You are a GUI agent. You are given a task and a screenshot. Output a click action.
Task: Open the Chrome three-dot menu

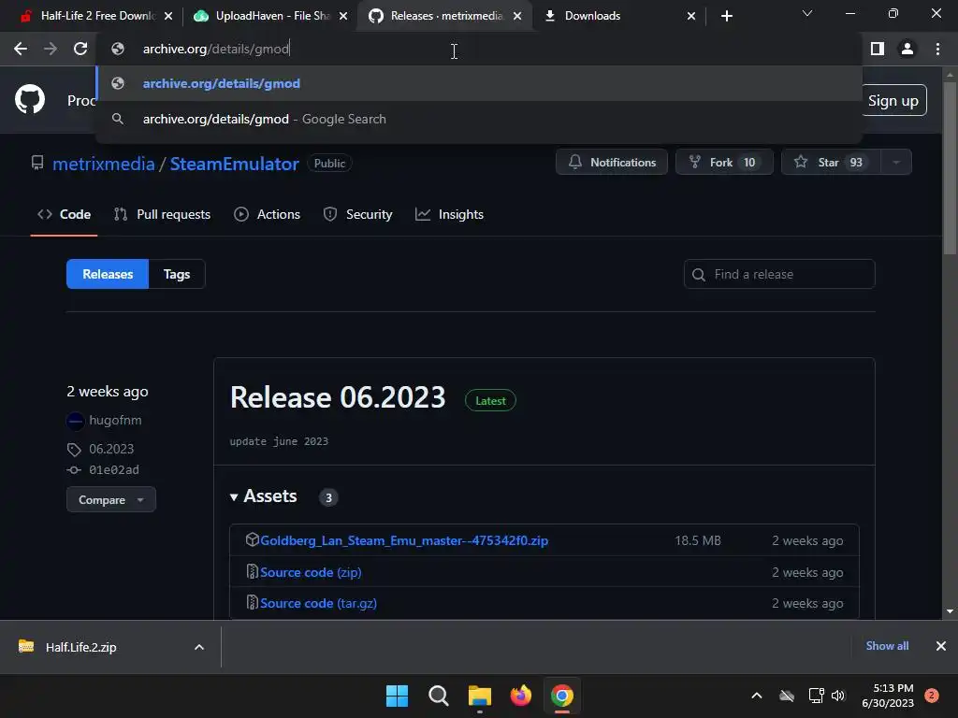pos(937,49)
